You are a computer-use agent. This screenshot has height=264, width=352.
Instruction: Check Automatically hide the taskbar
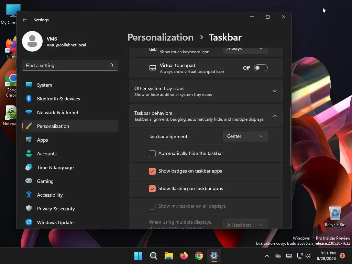(x=152, y=154)
